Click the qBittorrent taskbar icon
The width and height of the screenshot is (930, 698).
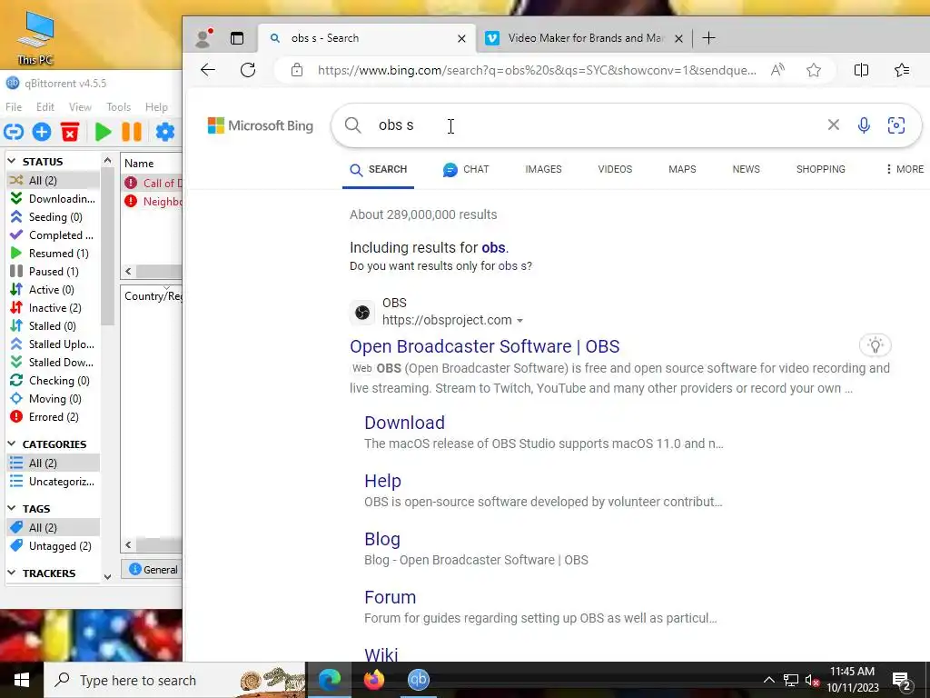(x=418, y=680)
